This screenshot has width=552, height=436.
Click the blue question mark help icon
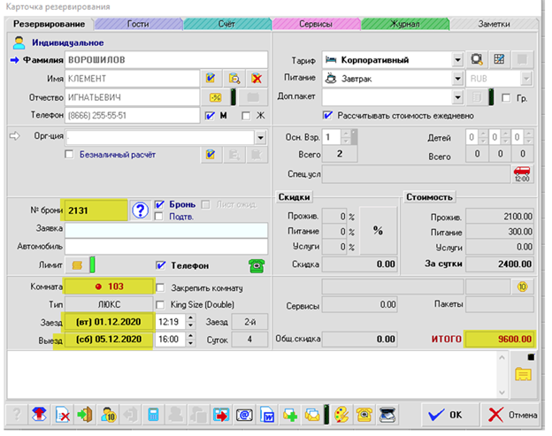tap(139, 210)
